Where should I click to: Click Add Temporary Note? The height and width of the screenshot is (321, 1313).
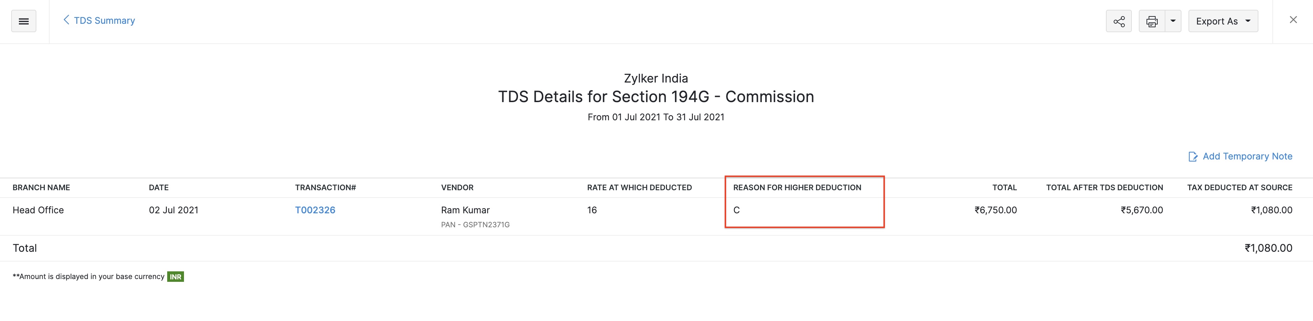coord(1246,156)
